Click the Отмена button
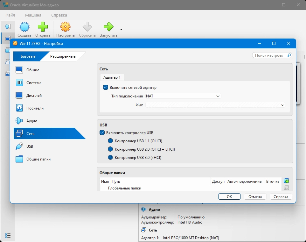 tap(255, 197)
